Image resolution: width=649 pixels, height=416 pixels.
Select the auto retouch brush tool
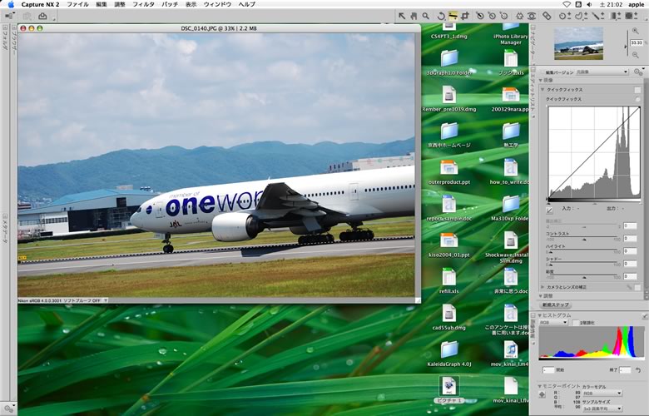(x=547, y=16)
